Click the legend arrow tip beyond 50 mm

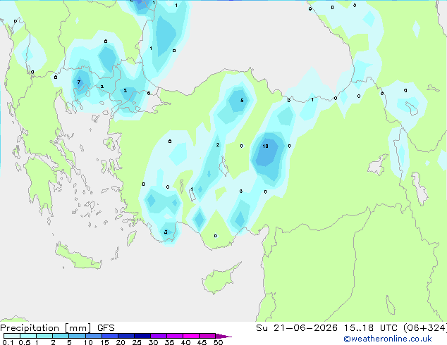[x=223, y=336]
